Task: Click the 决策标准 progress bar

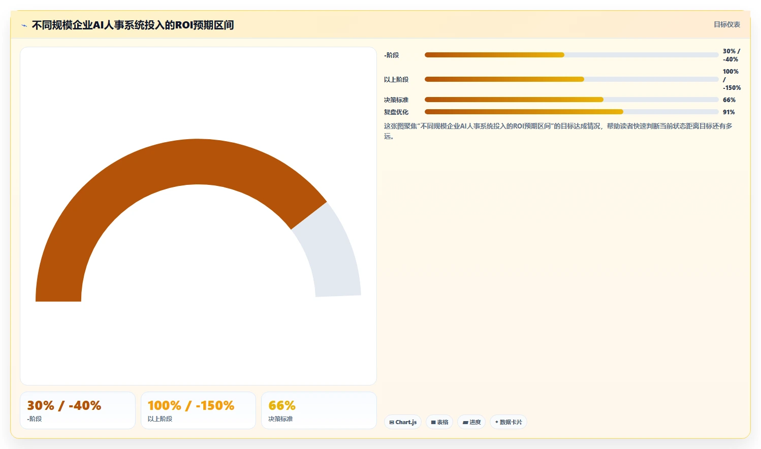Action: tap(572, 100)
